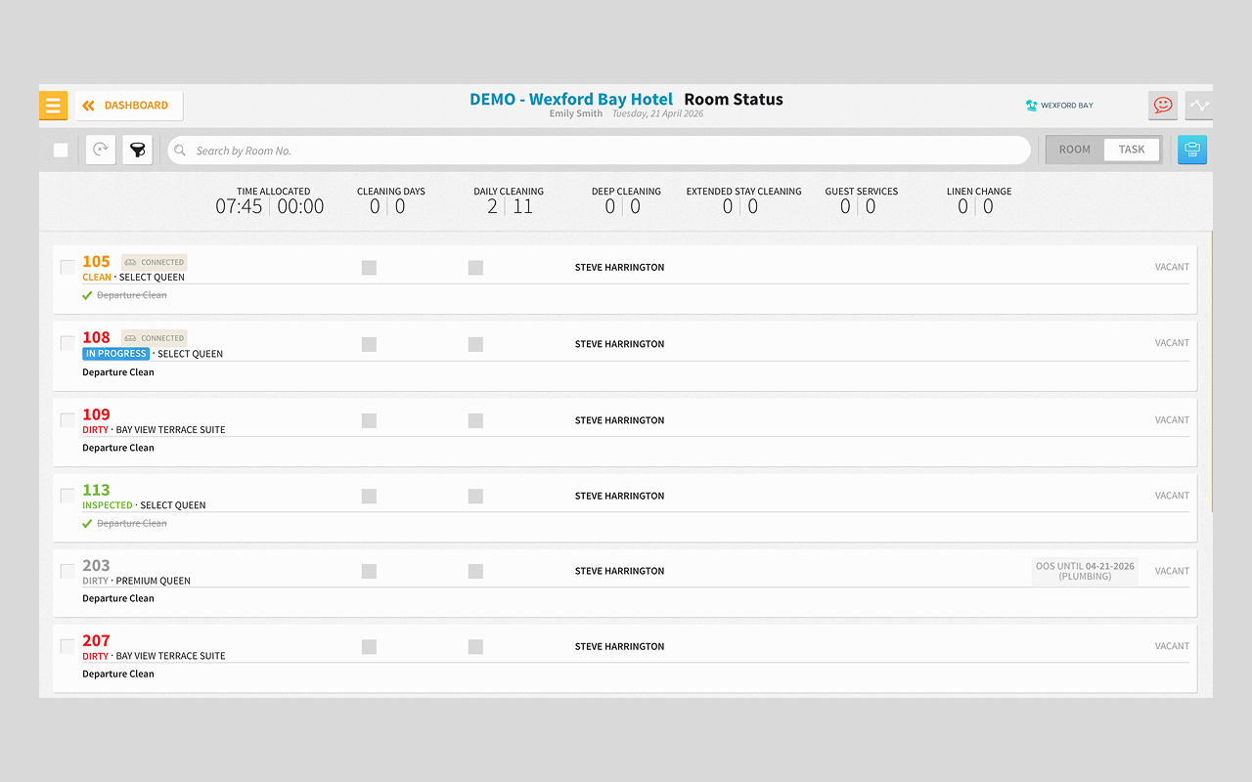Screen dimensions: 1252x782
Task: Click Departure Clean task in room 108
Action: tap(118, 372)
